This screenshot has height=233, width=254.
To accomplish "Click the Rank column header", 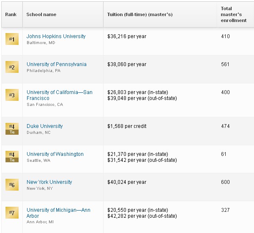I will pyautogui.click(x=12, y=14).
